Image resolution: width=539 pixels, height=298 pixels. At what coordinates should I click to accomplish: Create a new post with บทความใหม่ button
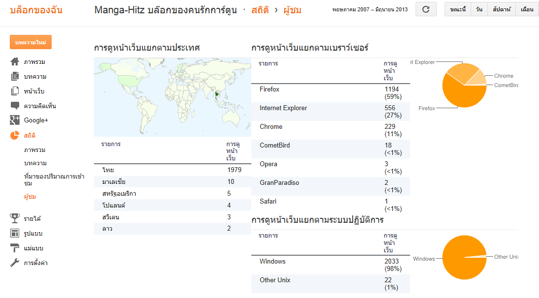tap(30, 42)
